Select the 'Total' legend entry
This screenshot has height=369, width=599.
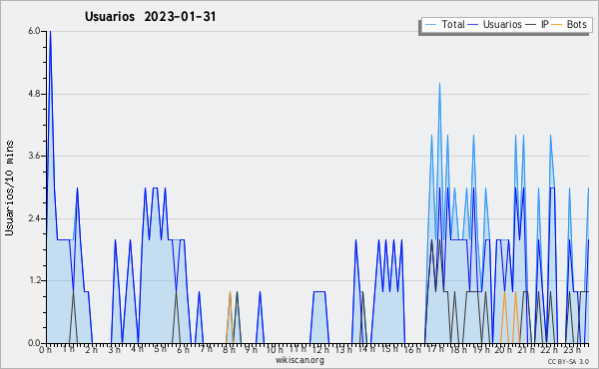[452, 24]
